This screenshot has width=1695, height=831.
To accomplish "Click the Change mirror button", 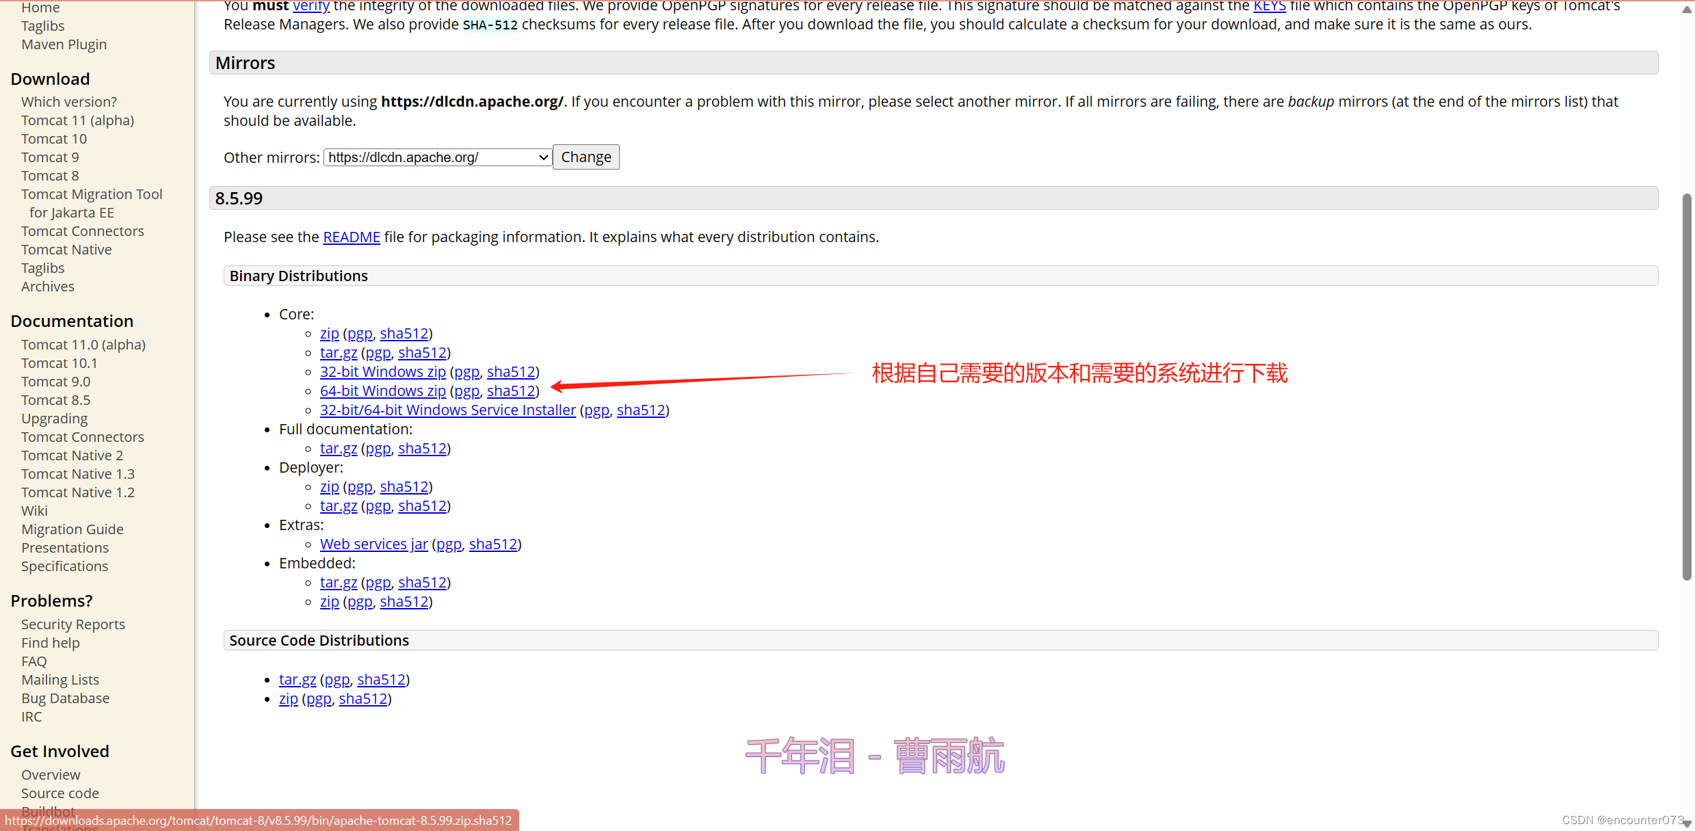I will [586, 157].
